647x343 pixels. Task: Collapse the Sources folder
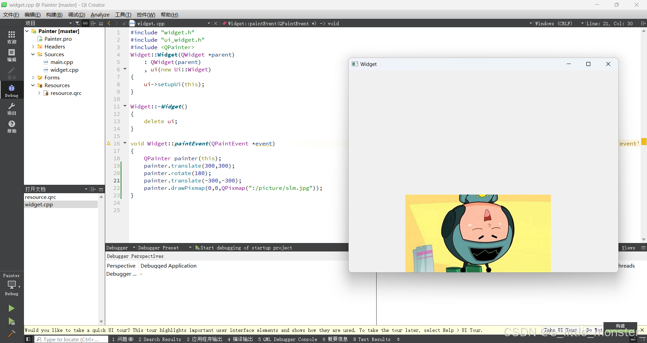point(33,54)
